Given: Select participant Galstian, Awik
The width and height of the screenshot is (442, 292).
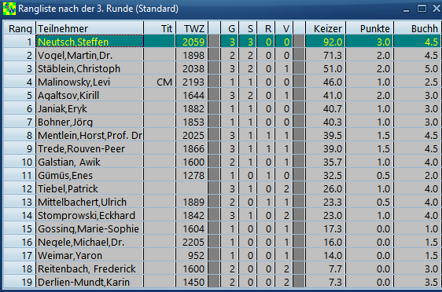Looking at the screenshot, I should click(90, 162).
